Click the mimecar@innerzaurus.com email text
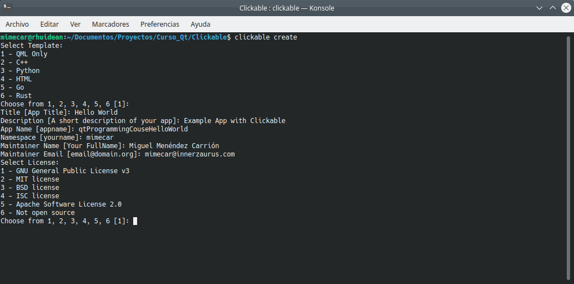 point(189,154)
